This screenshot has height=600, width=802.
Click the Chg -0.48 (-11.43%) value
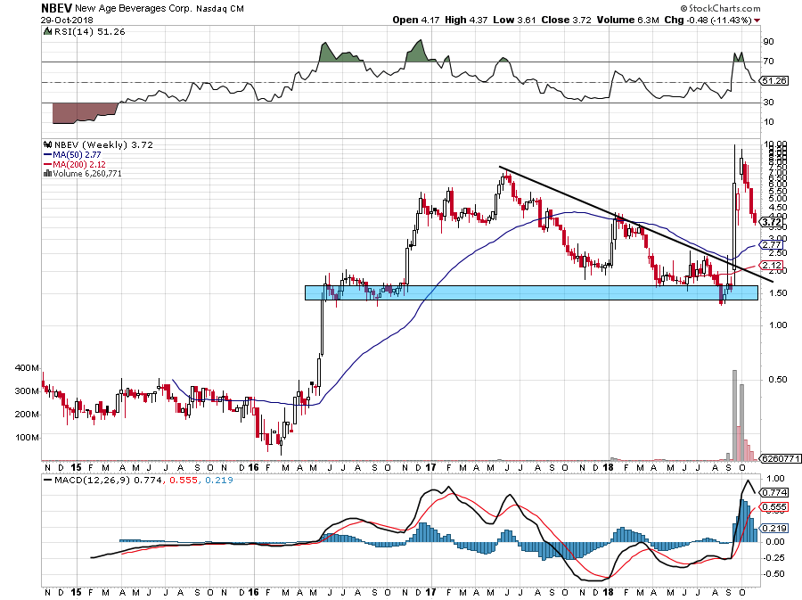point(708,20)
